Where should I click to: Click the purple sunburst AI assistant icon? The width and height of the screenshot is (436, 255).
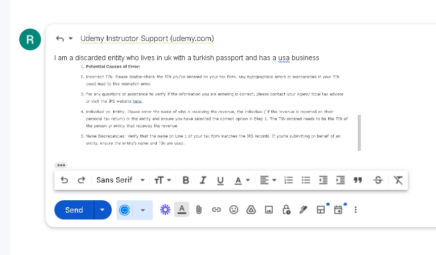[x=165, y=210]
